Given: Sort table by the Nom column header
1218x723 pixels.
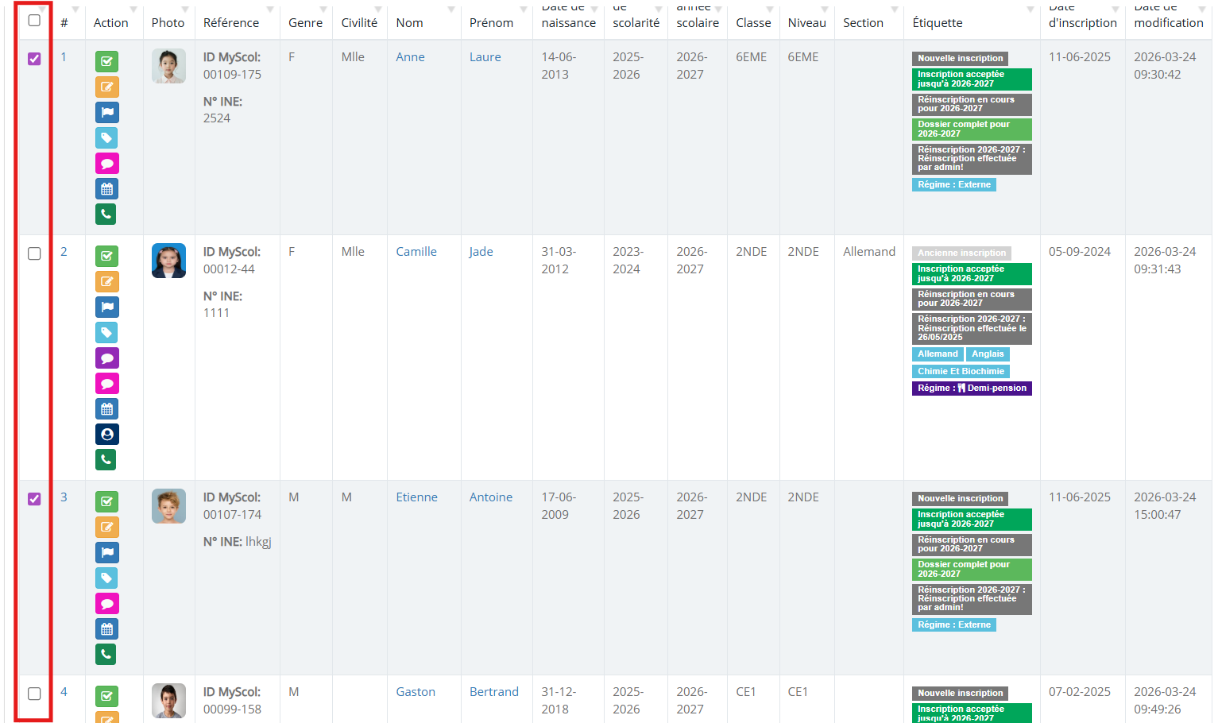Looking at the screenshot, I should [410, 23].
